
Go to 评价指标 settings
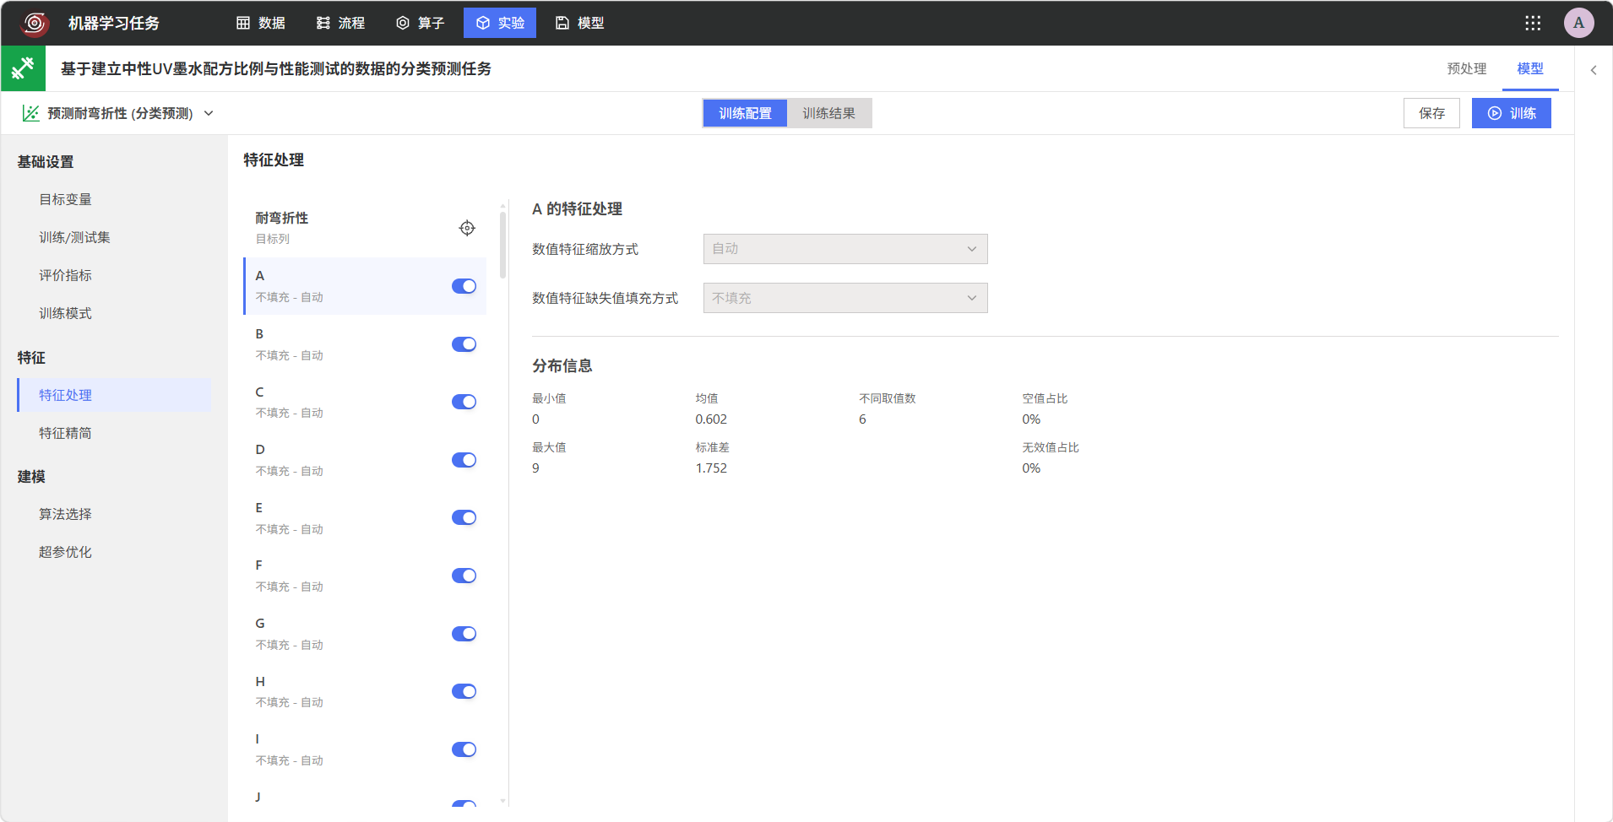pos(65,275)
